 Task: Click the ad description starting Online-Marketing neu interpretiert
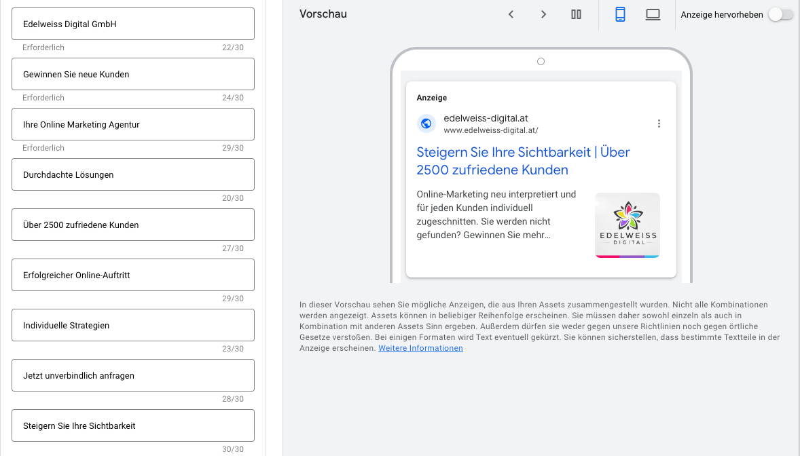pyautogui.click(x=496, y=214)
